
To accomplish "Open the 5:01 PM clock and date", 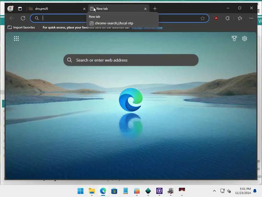I will click(243, 191).
